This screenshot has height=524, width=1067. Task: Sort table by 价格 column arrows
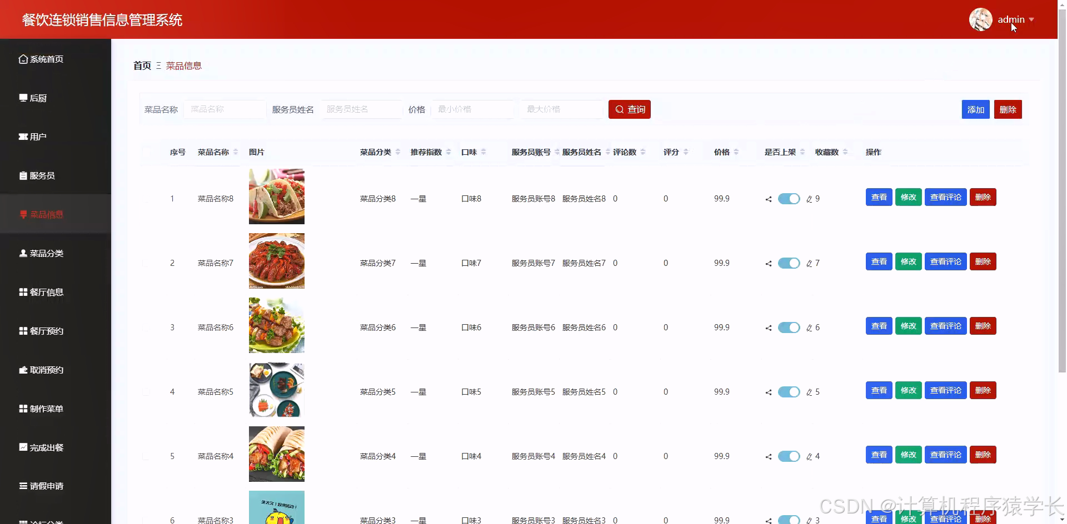(x=736, y=152)
